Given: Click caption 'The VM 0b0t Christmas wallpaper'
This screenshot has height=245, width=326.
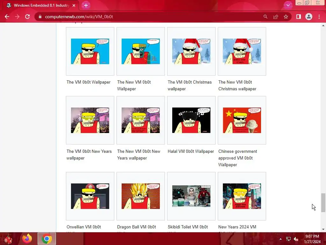Looking at the screenshot, I should pyautogui.click(x=190, y=85).
